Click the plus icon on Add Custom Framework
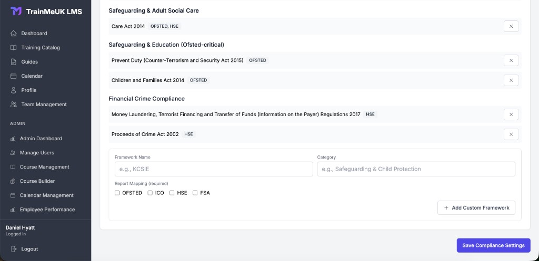The height and width of the screenshot is (261, 539). (446, 208)
